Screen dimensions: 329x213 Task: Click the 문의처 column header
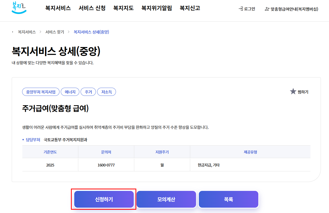(x=106, y=152)
